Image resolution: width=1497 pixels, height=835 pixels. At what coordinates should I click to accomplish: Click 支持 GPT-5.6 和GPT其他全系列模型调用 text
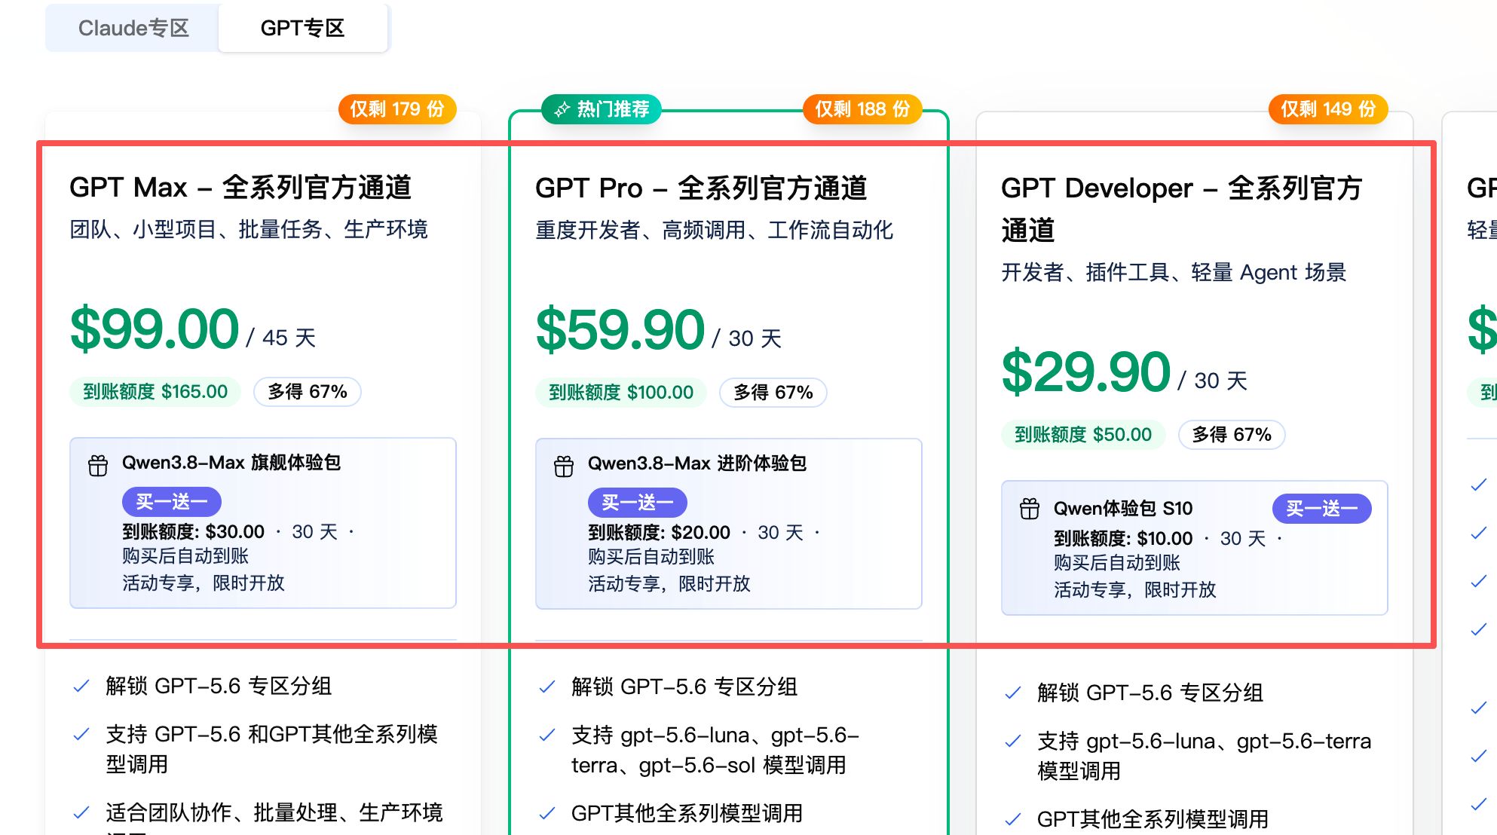coord(271,749)
